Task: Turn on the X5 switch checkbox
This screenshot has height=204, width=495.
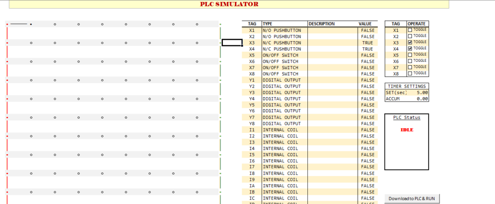Action: (410, 55)
